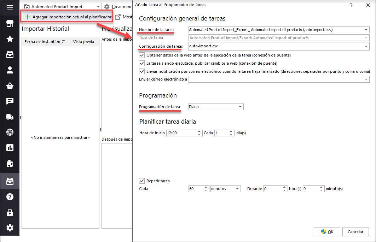Click the OK button
This screenshot has height=242, width=376.
[x=327, y=232]
